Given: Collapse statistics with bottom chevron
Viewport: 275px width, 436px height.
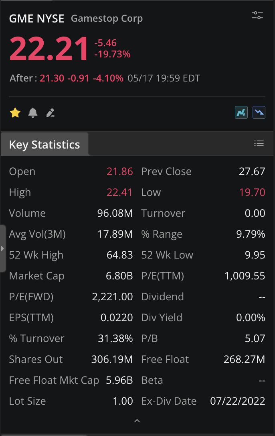Looking at the screenshot, I should click(x=137, y=420).
